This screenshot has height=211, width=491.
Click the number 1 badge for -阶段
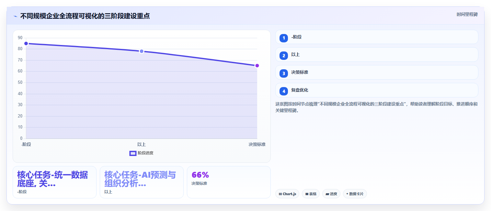click(x=284, y=38)
